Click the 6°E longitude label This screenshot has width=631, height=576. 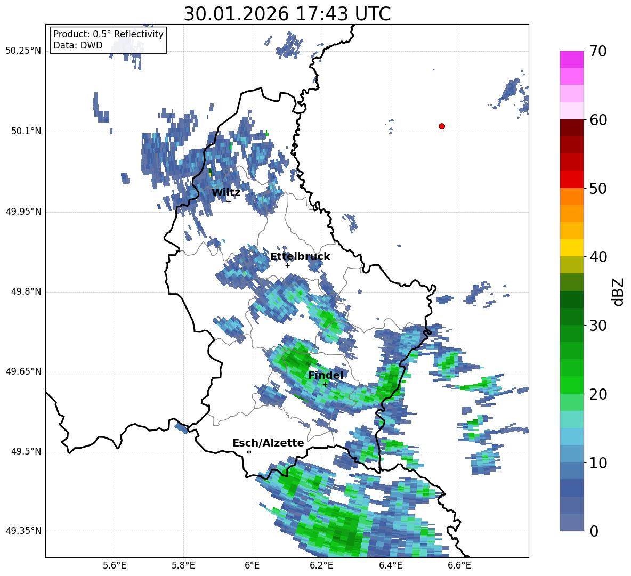[252, 565]
